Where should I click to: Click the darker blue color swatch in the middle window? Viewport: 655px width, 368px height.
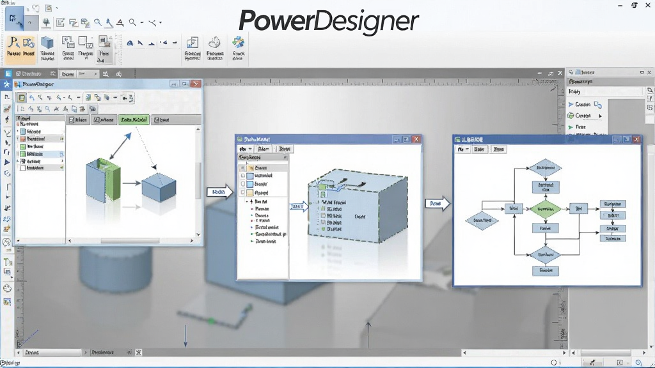tap(250, 176)
